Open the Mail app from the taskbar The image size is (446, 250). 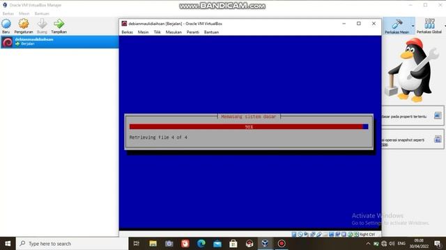click(x=217, y=244)
